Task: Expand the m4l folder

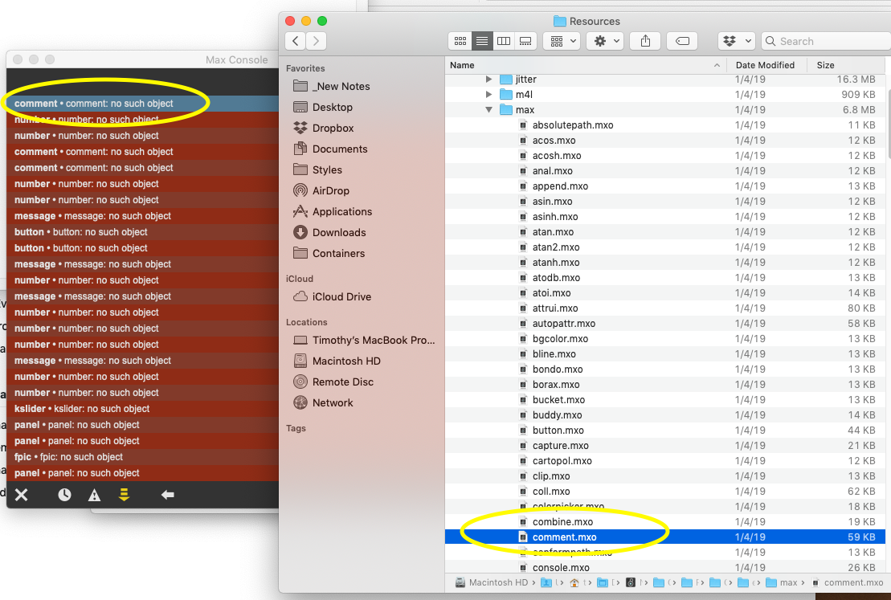Action: [488, 94]
